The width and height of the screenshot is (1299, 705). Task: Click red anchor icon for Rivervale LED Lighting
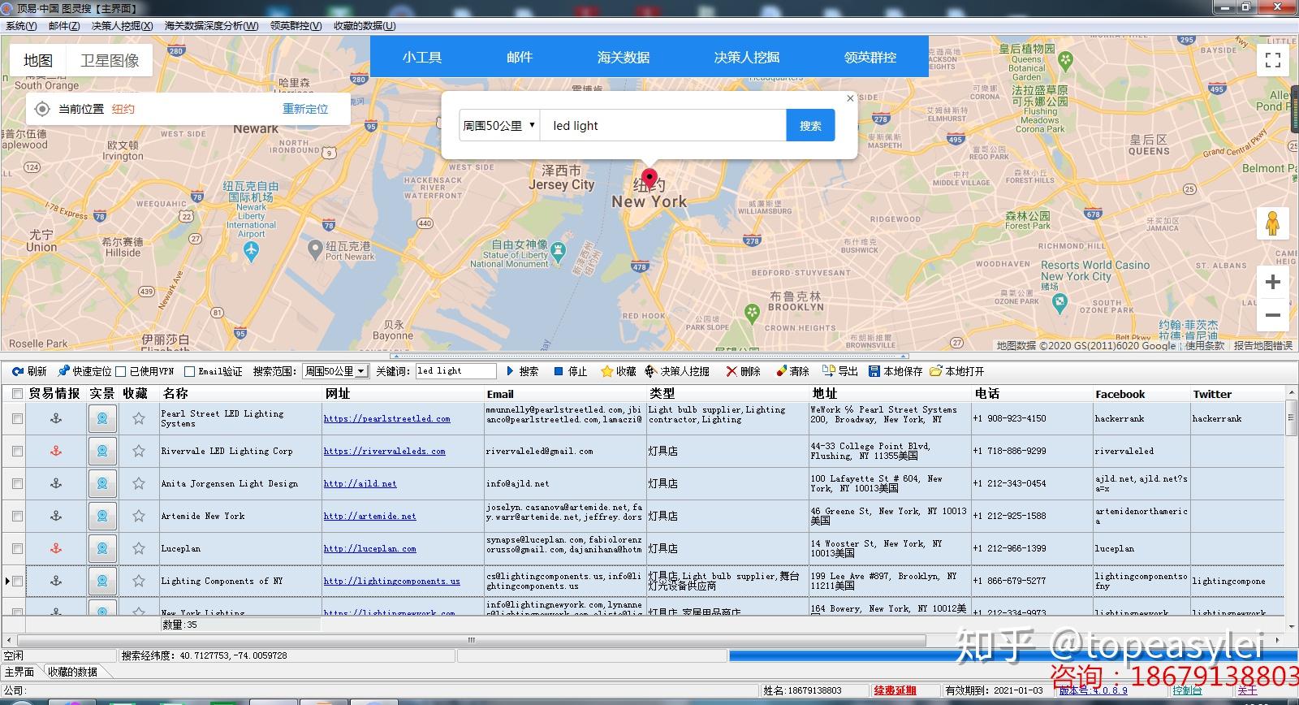56,451
